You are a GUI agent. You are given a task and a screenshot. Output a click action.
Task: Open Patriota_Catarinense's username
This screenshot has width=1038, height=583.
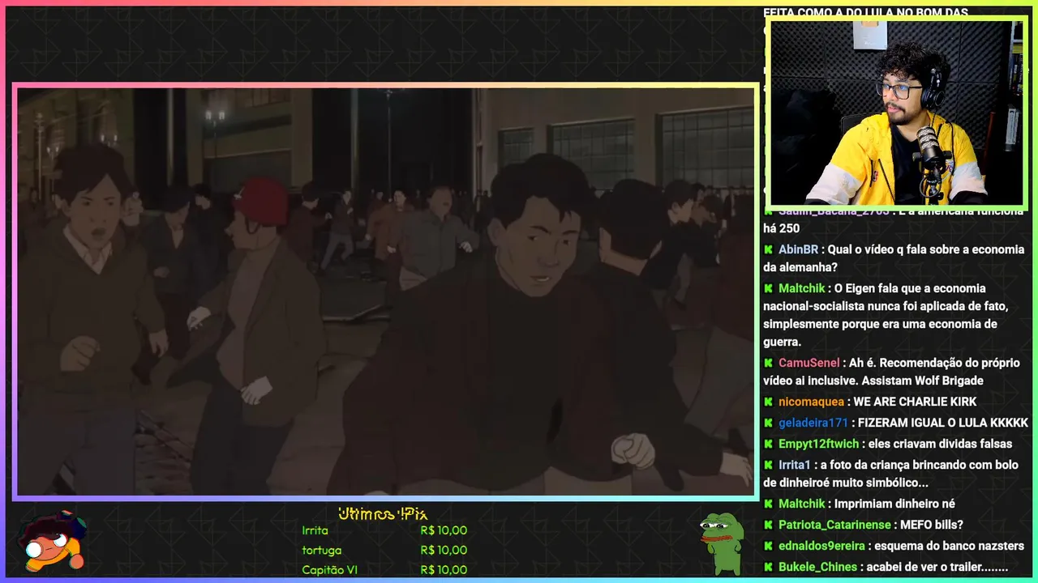(834, 525)
